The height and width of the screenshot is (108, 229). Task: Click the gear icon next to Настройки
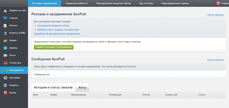(5, 78)
